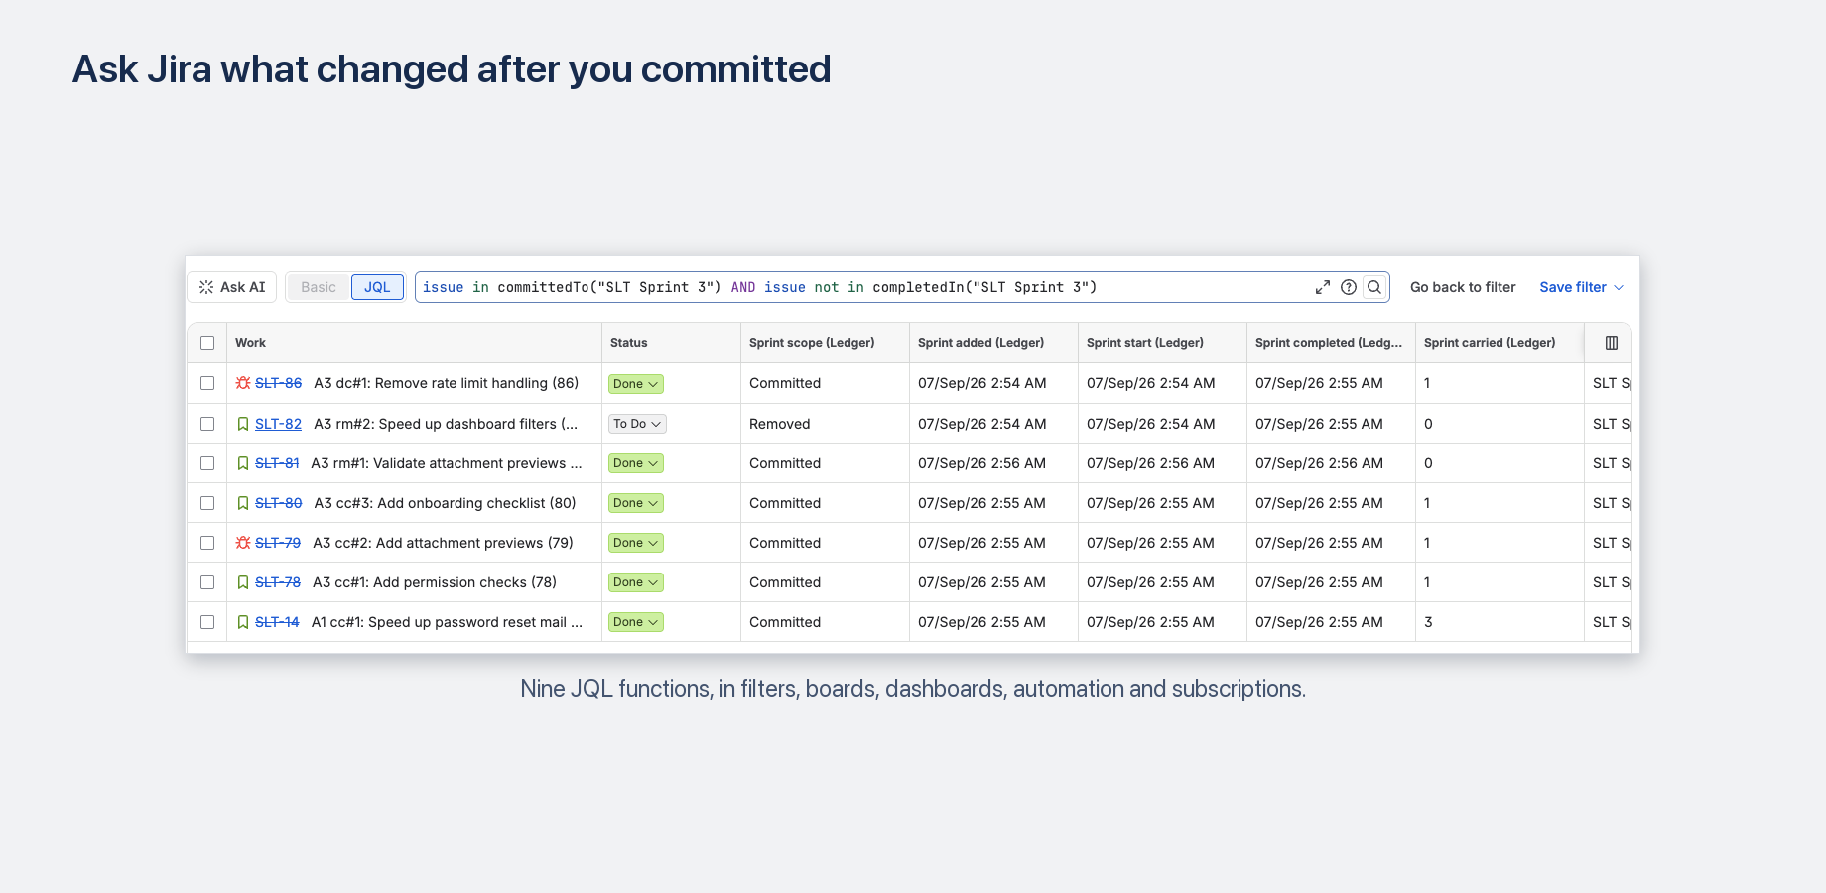Click summary 'A3 rm#1: Validate attachment previews'
This screenshot has height=893, width=1826.
(447, 463)
